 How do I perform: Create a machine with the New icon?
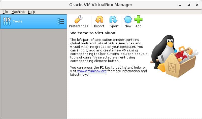[x=128, y=19]
